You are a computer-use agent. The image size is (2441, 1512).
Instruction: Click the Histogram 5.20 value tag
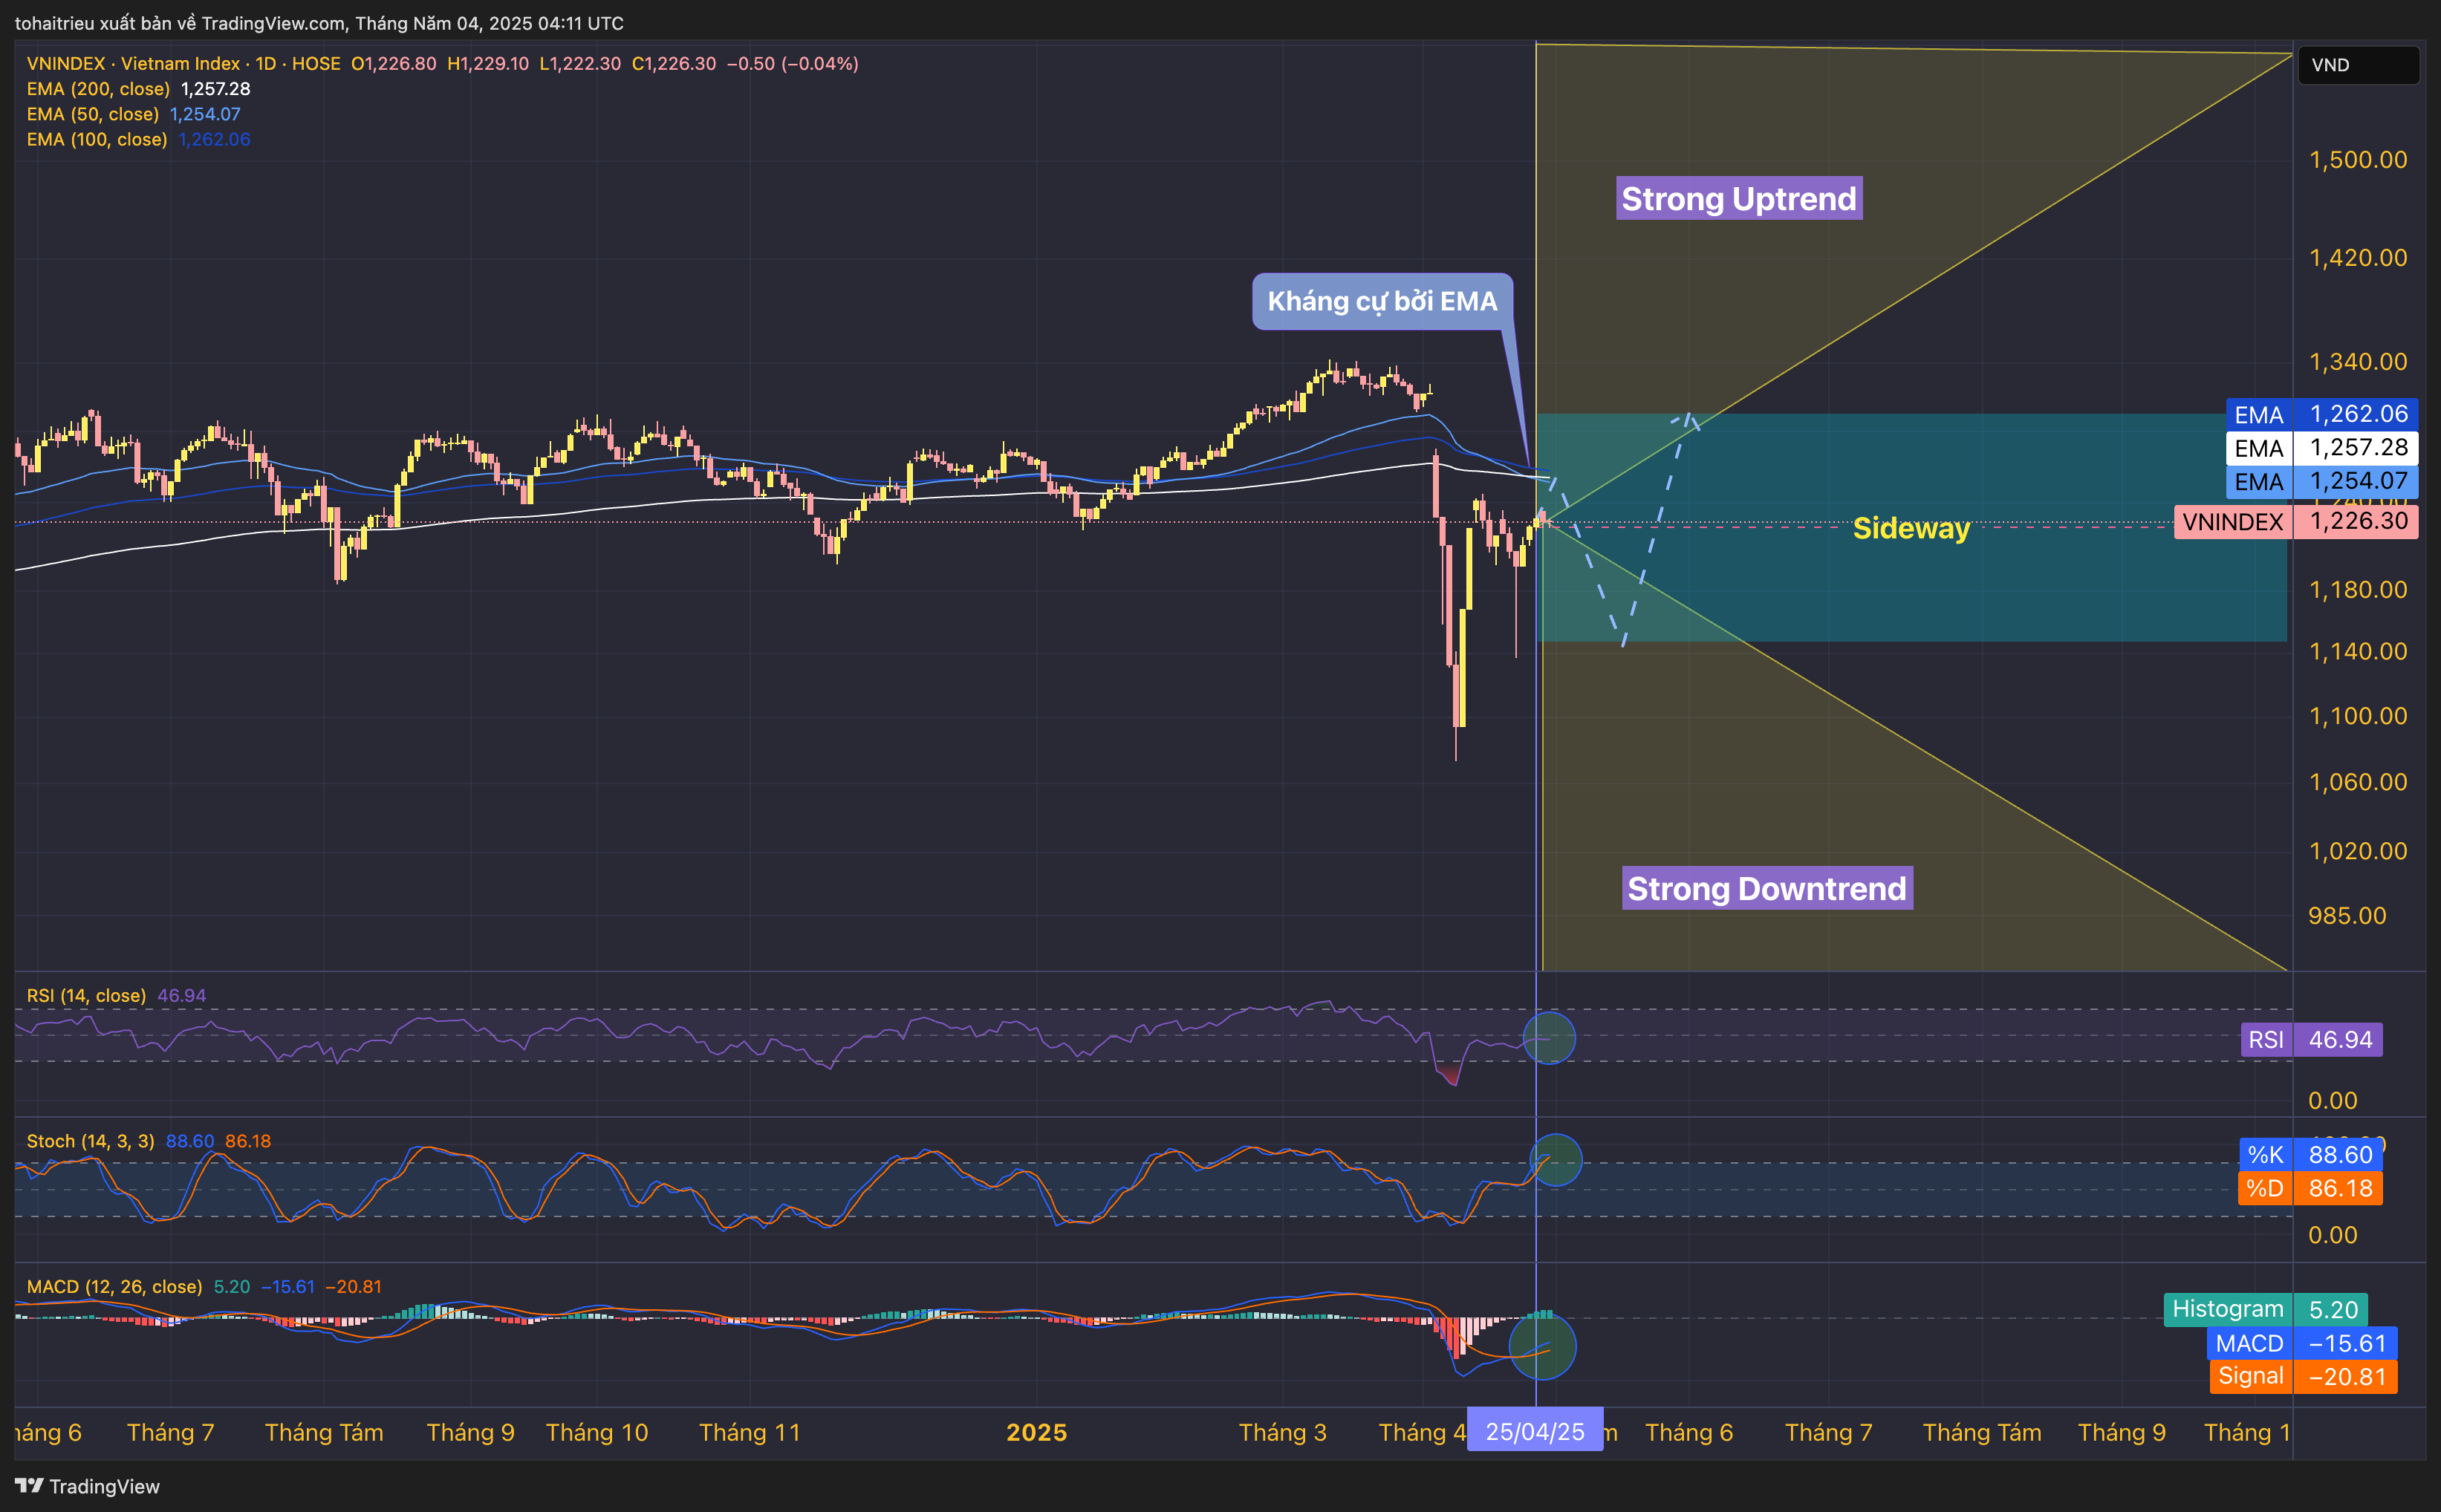pyautogui.click(x=2266, y=1309)
